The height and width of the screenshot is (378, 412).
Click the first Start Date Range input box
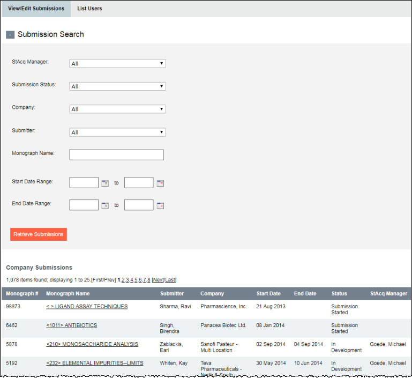coord(84,183)
